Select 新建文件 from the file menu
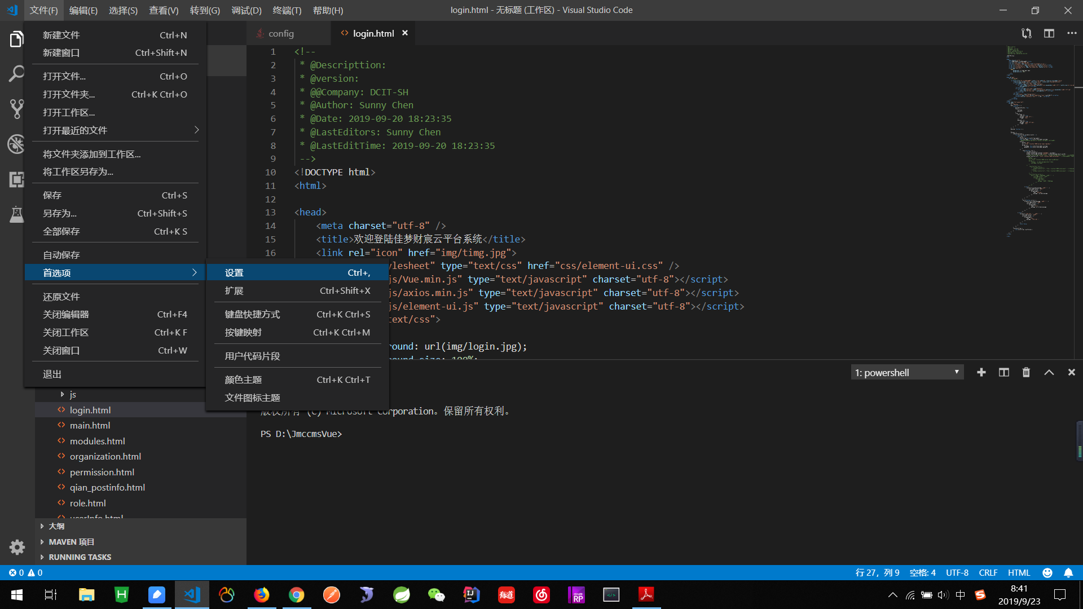Viewport: 1083px width, 609px height. [115, 35]
